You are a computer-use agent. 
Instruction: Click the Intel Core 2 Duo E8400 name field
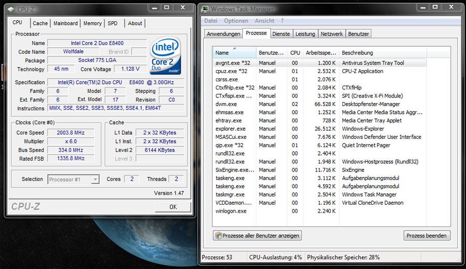[97, 43]
